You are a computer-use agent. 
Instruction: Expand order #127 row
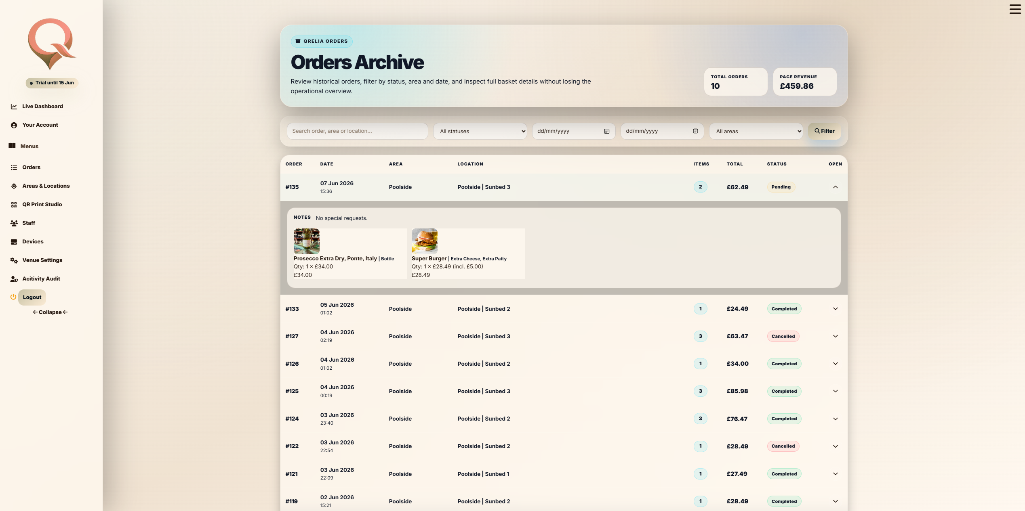(x=835, y=337)
